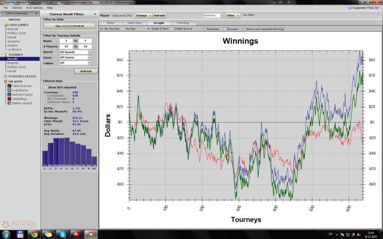Screen dimensions: 383x239
Task: Select the Graph tab
Action: coord(159,23)
